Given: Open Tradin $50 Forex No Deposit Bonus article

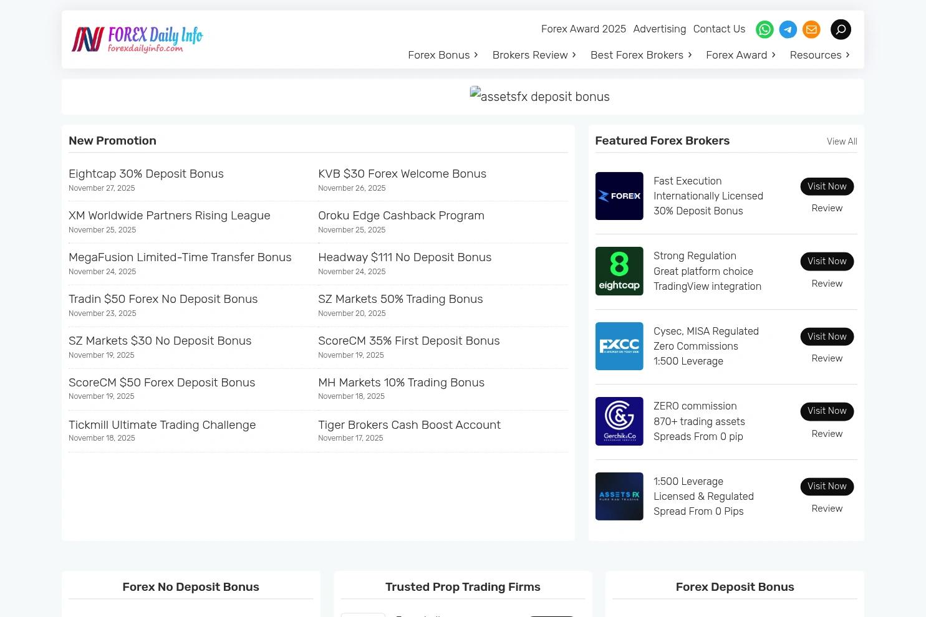Looking at the screenshot, I should (163, 299).
